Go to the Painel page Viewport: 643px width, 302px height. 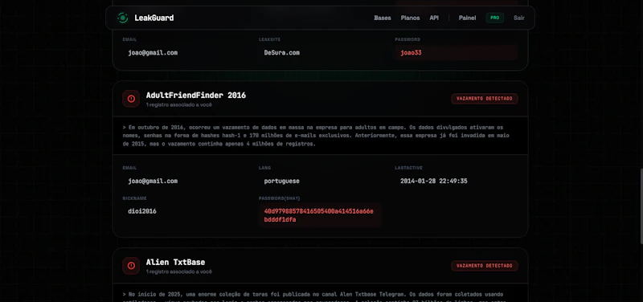pyautogui.click(x=467, y=18)
